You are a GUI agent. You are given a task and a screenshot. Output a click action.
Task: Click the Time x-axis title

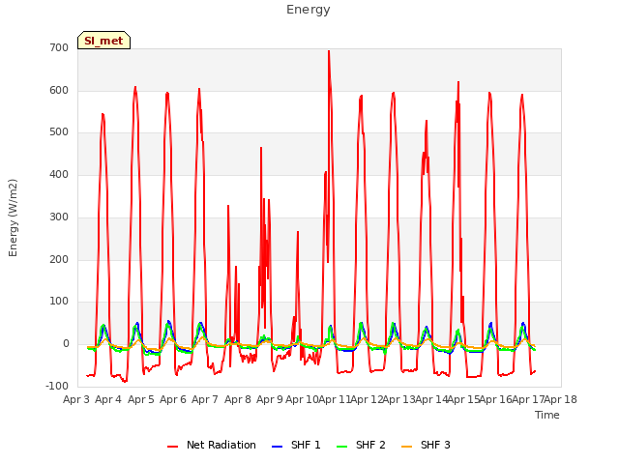pos(547,415)
